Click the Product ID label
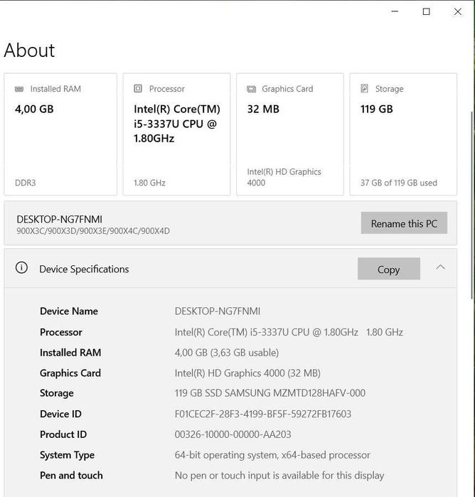Screen dimensions: 475x497 63,434
